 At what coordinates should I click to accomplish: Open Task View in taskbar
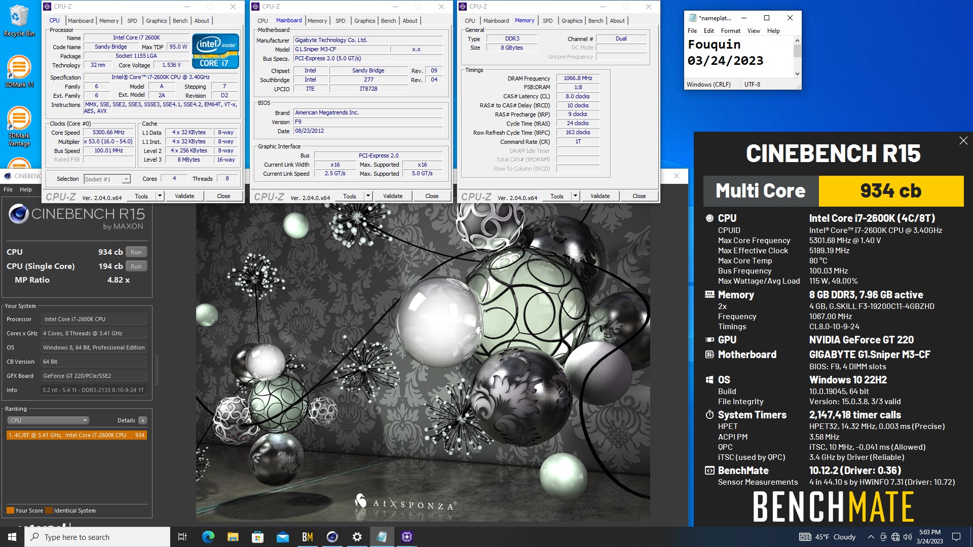(182, 537)
